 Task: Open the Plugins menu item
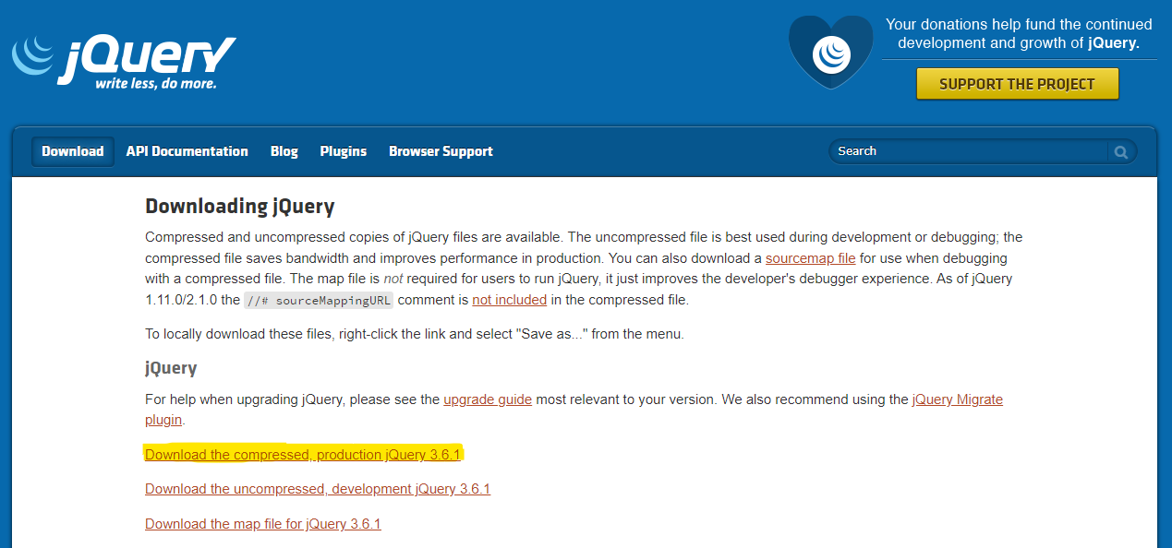[344, 151]
